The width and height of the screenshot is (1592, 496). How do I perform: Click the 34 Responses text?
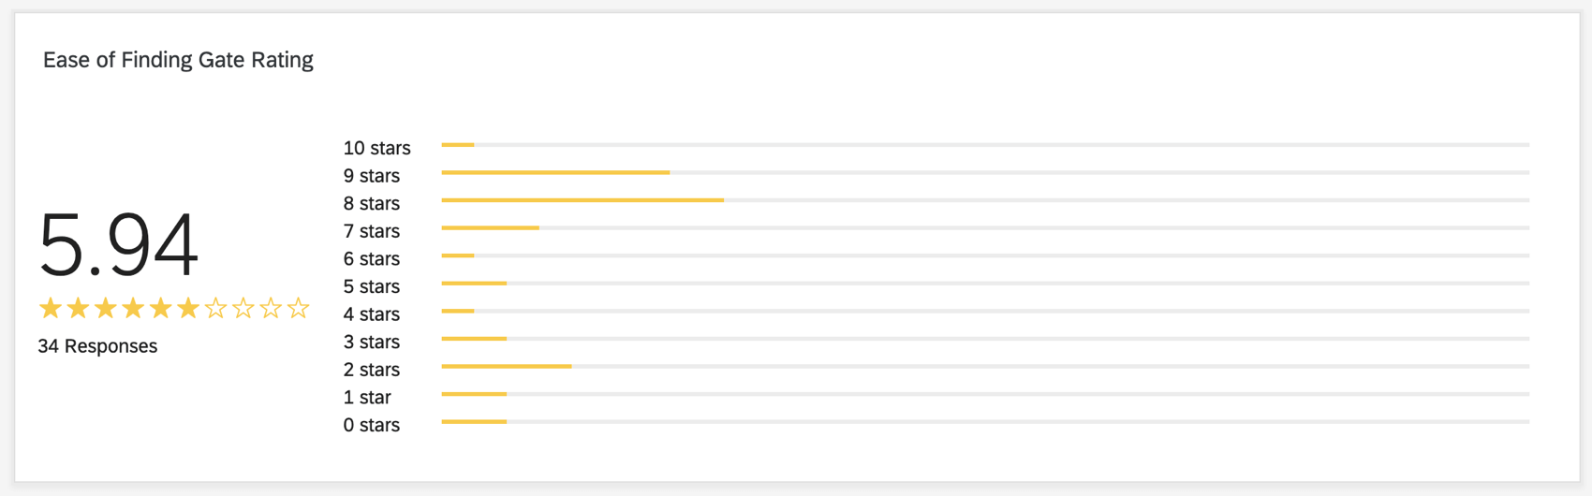coord(97,346)
